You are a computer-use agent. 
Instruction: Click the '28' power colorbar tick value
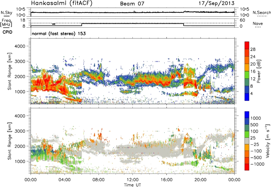(253, 49)
